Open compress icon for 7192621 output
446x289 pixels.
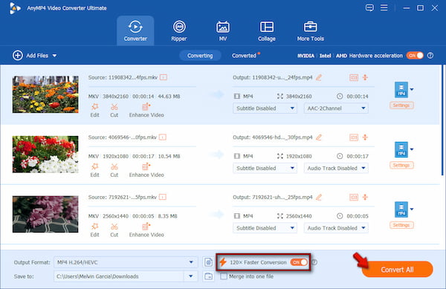coord(365,197)
